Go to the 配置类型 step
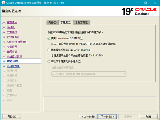 coord(12,52)
